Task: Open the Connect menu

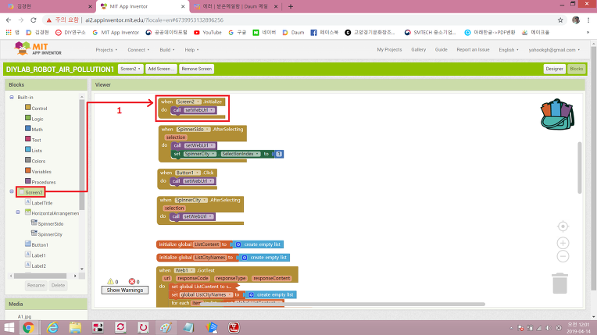Action: [x=138, y=50]
